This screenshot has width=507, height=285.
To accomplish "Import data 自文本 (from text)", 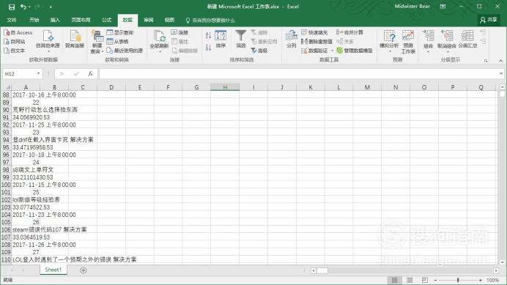I will point(14,51).
